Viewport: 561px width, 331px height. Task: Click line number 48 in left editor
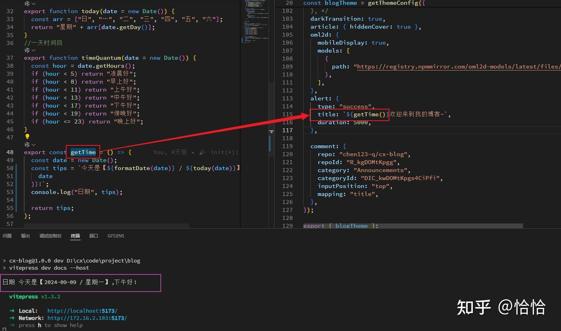coord(10,152)
